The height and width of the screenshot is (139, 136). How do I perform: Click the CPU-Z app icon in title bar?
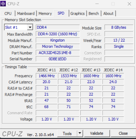(3, 4)
